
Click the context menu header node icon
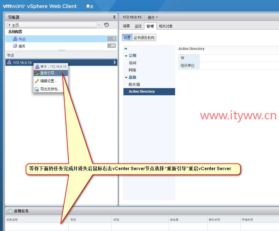tap(37, 67)
